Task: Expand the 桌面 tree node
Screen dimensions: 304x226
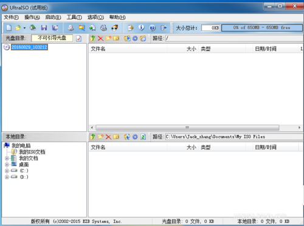Action: [7, 165]
